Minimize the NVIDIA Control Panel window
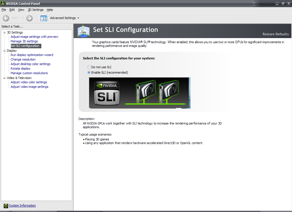292x212 pixels. click(277, 3)
